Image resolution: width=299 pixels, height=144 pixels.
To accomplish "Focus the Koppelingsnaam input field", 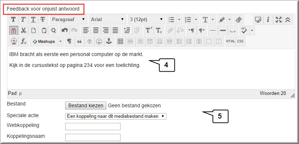I will [93, 137].
